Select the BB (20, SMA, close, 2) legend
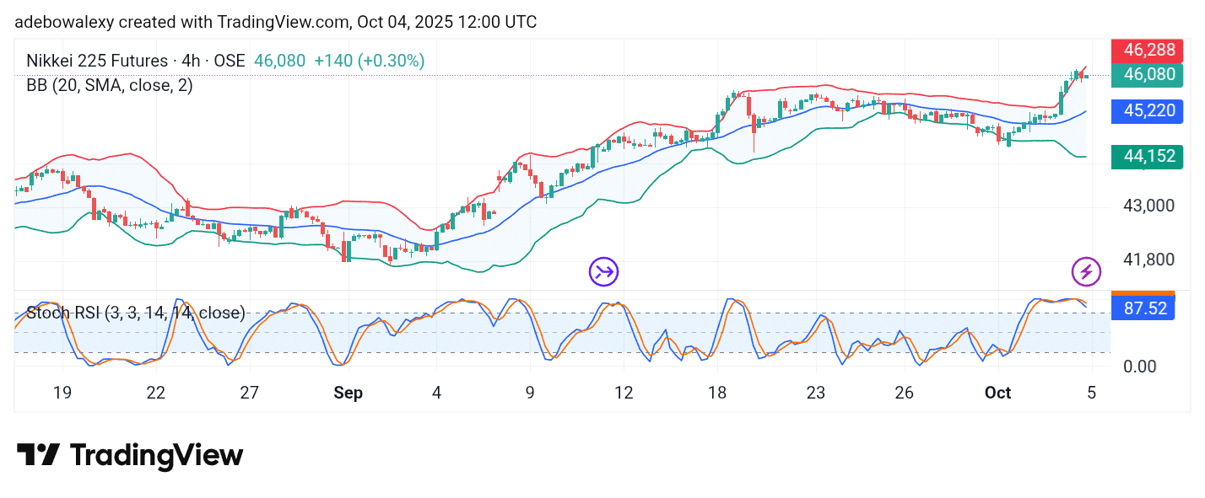Screen dimensions: 1205x498 click(110, 84)
